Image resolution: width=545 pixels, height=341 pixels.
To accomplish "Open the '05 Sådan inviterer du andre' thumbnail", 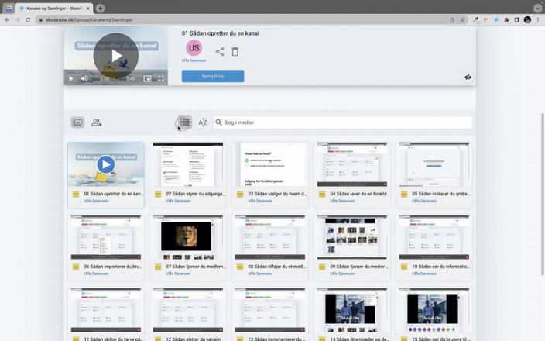I will click(x=434, y=164).
